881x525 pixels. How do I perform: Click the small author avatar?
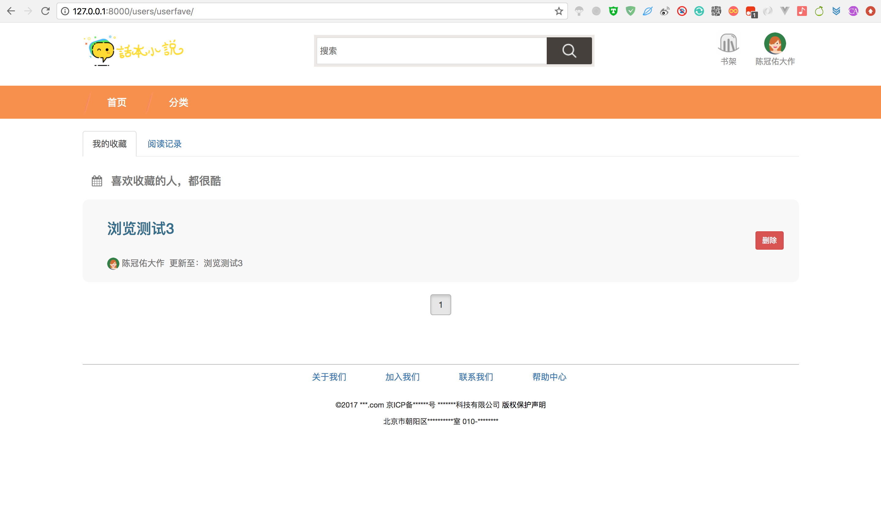pos(113,263)
